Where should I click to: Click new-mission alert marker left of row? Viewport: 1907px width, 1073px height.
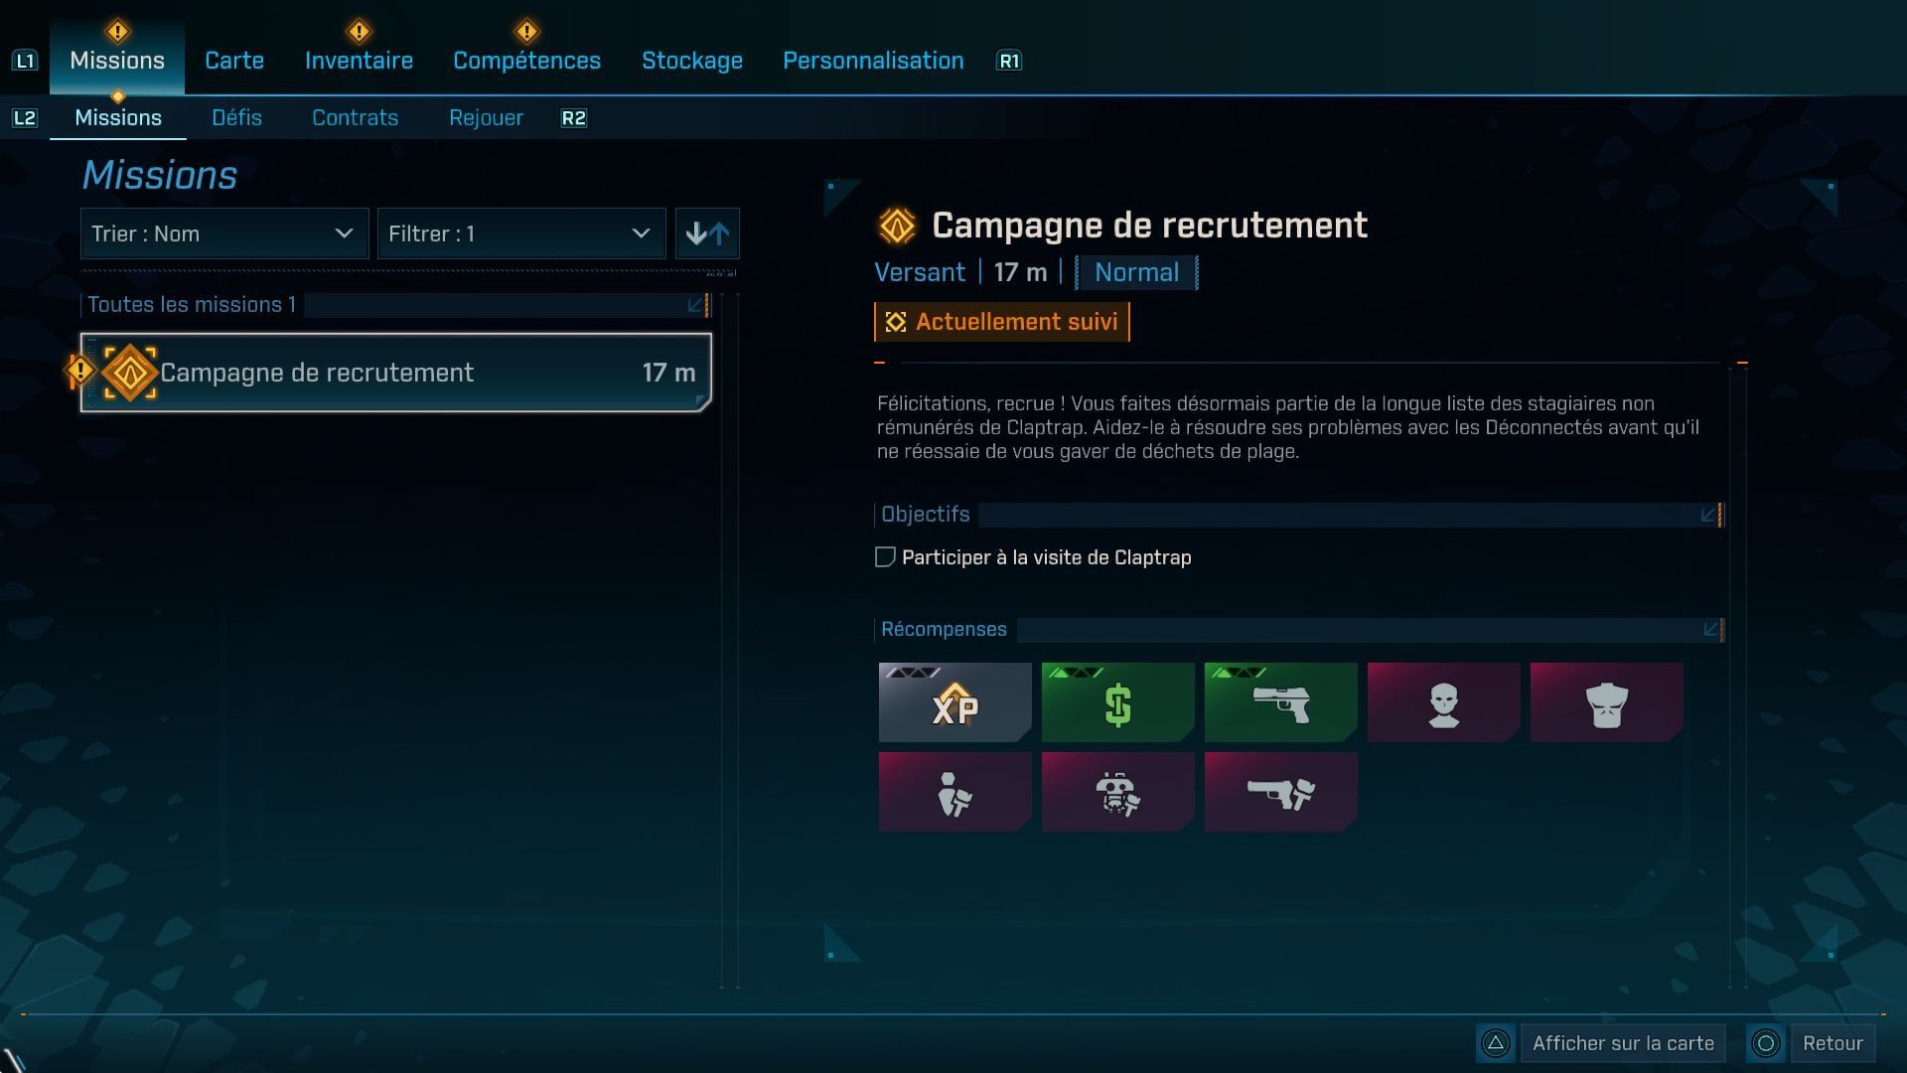[79, 371]
